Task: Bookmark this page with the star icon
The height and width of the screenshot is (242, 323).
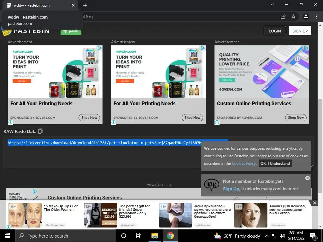Action: coord(293,16)
